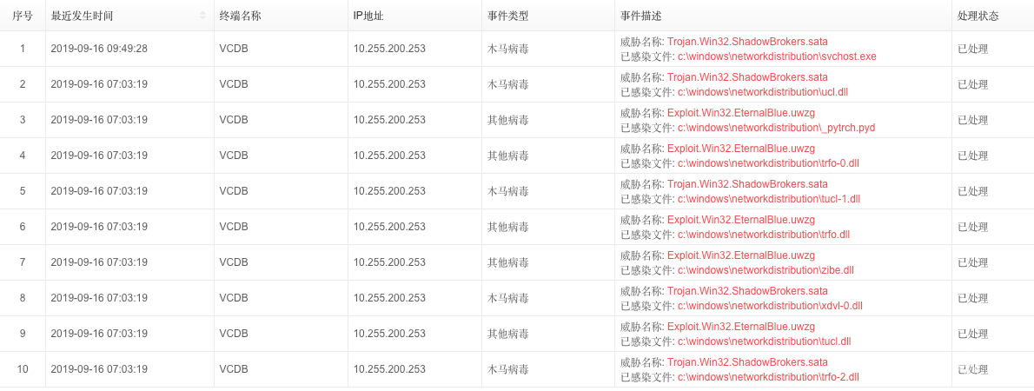Click the IP地址 column header
This screenshot has height=391, width=1034.
pyautogui.click(x=370, y=16)
